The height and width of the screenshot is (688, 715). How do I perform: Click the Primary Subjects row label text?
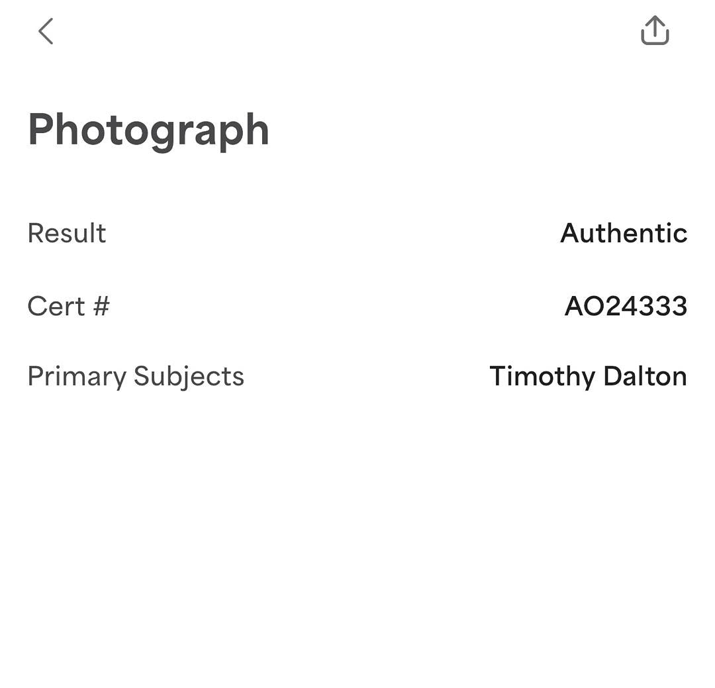tap(136, 376)
